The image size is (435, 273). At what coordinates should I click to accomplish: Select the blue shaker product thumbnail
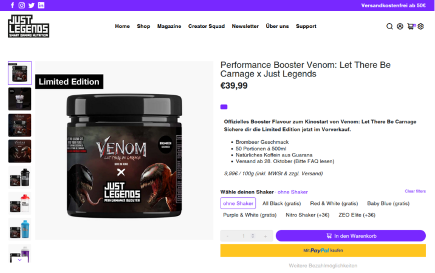click(19, 229)
